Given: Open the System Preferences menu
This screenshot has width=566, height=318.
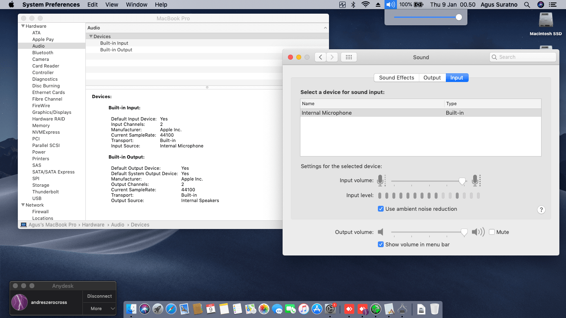Looking at the screenshot, I should tap(51, 5).
